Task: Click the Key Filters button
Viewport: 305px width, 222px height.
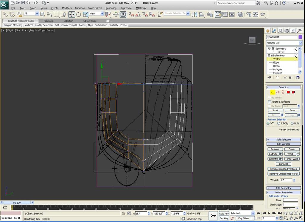Action: point(245,218)
